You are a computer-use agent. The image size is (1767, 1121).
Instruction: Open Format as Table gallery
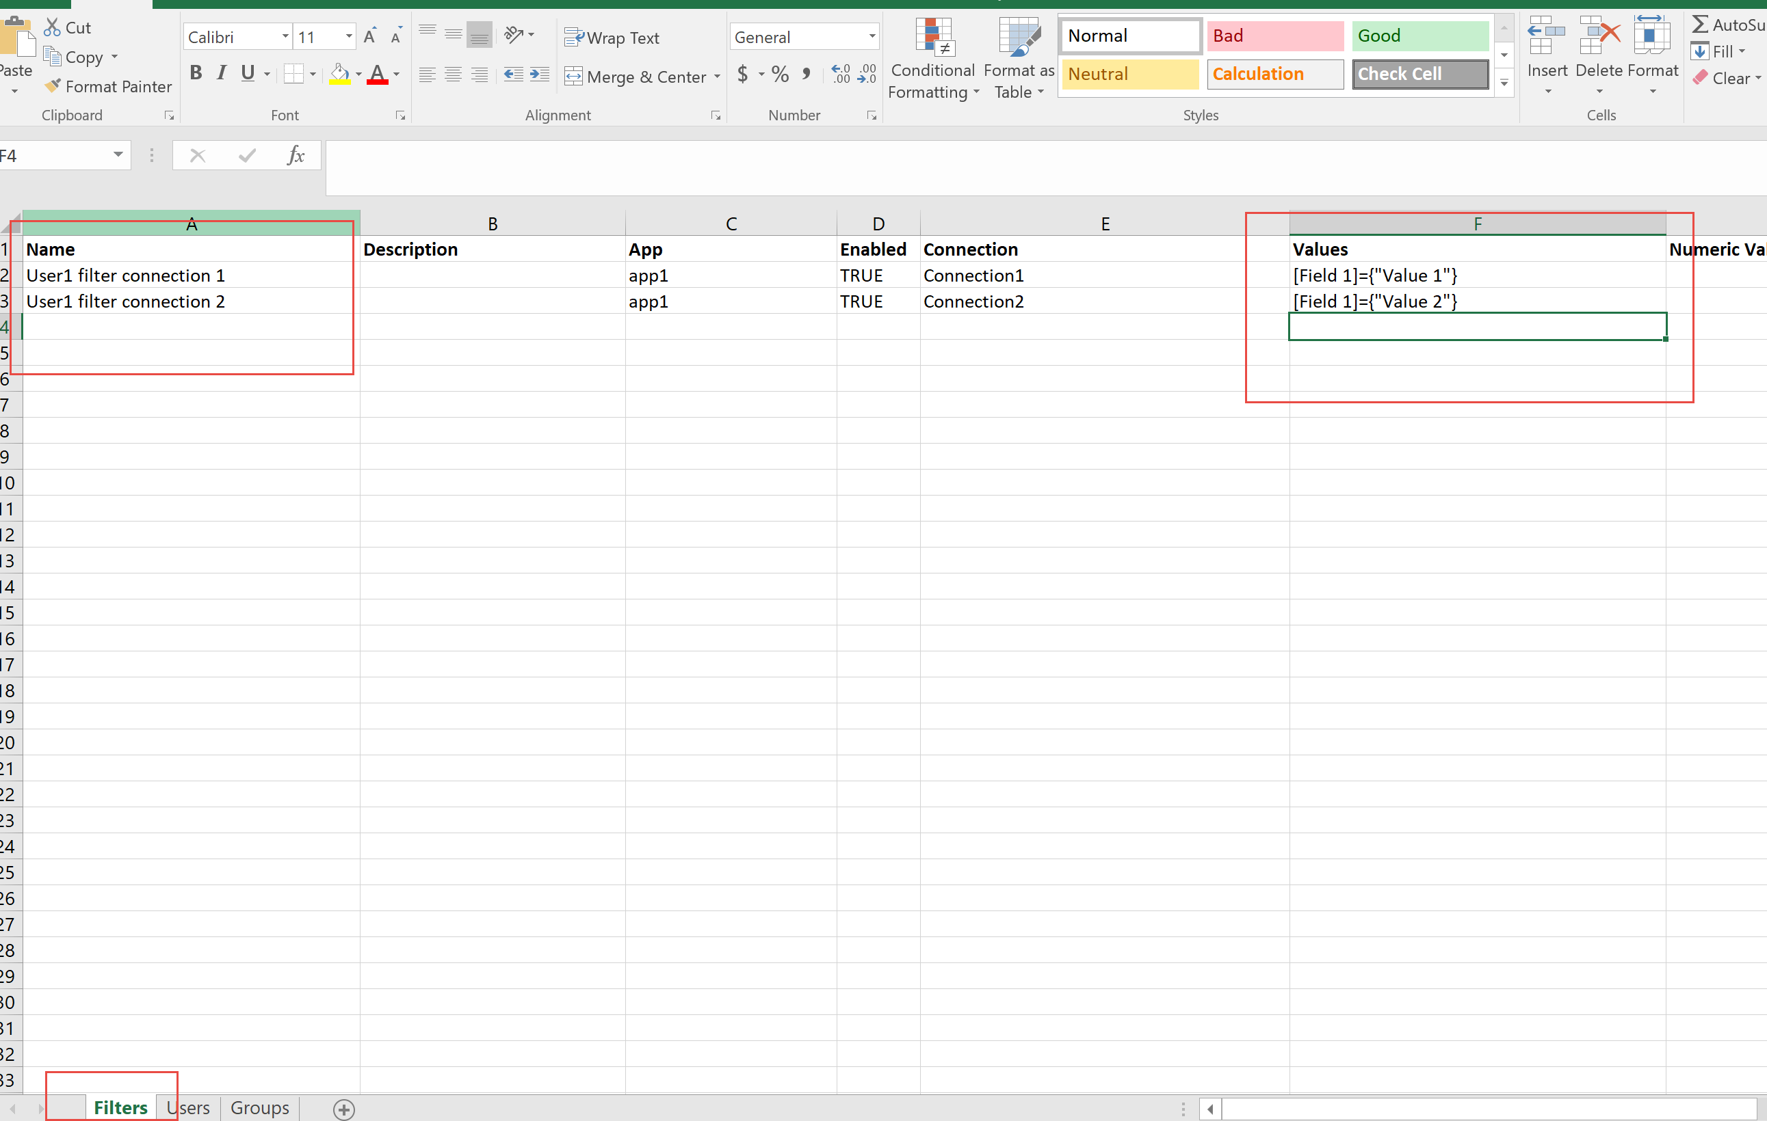tap(1019, 59)
